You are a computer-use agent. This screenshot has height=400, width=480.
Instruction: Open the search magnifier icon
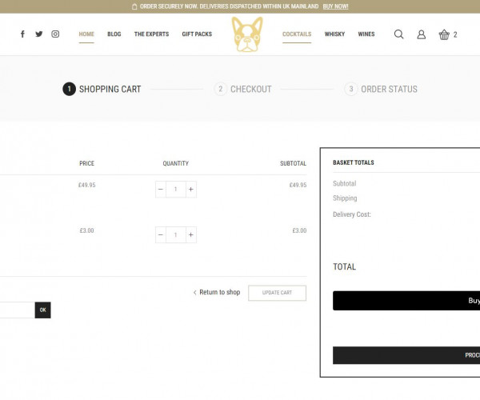point(398,34)
